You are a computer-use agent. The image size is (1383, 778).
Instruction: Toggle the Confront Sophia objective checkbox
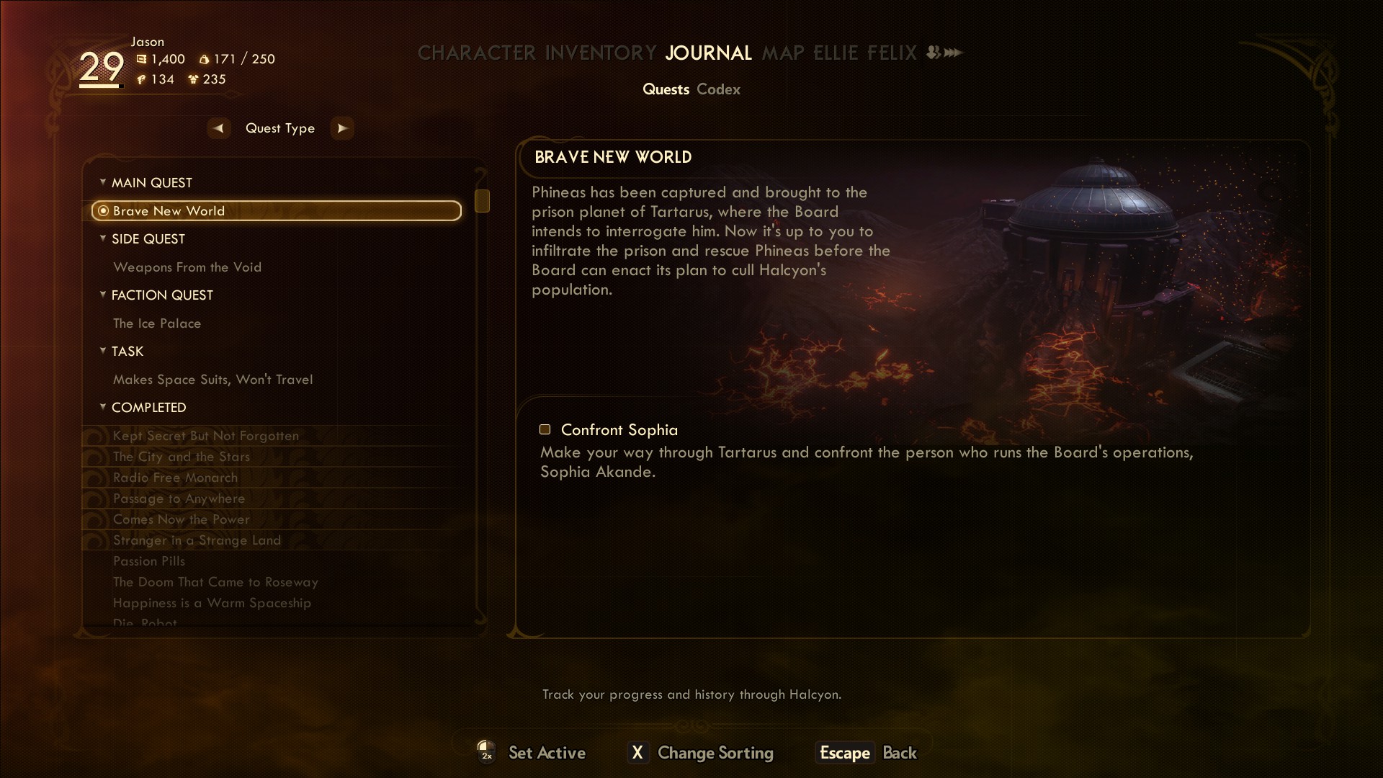[545, 430]
